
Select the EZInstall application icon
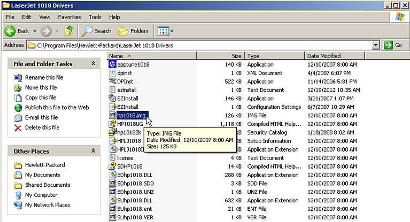click(112, 98)
